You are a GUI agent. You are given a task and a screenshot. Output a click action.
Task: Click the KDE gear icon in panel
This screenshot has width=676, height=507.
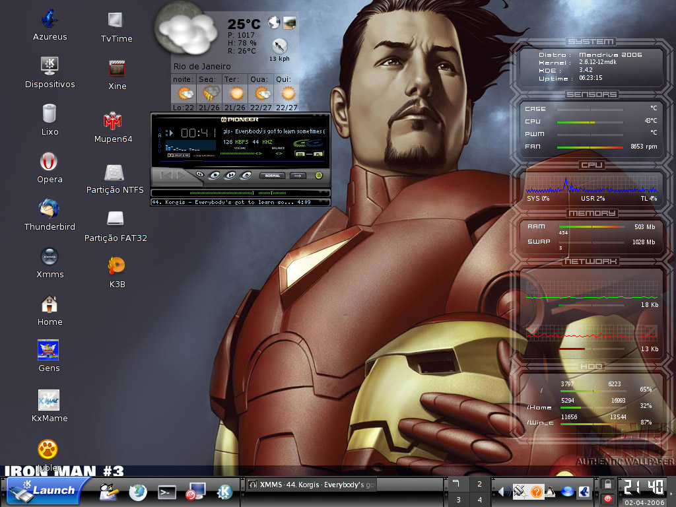tap(224, 492)
